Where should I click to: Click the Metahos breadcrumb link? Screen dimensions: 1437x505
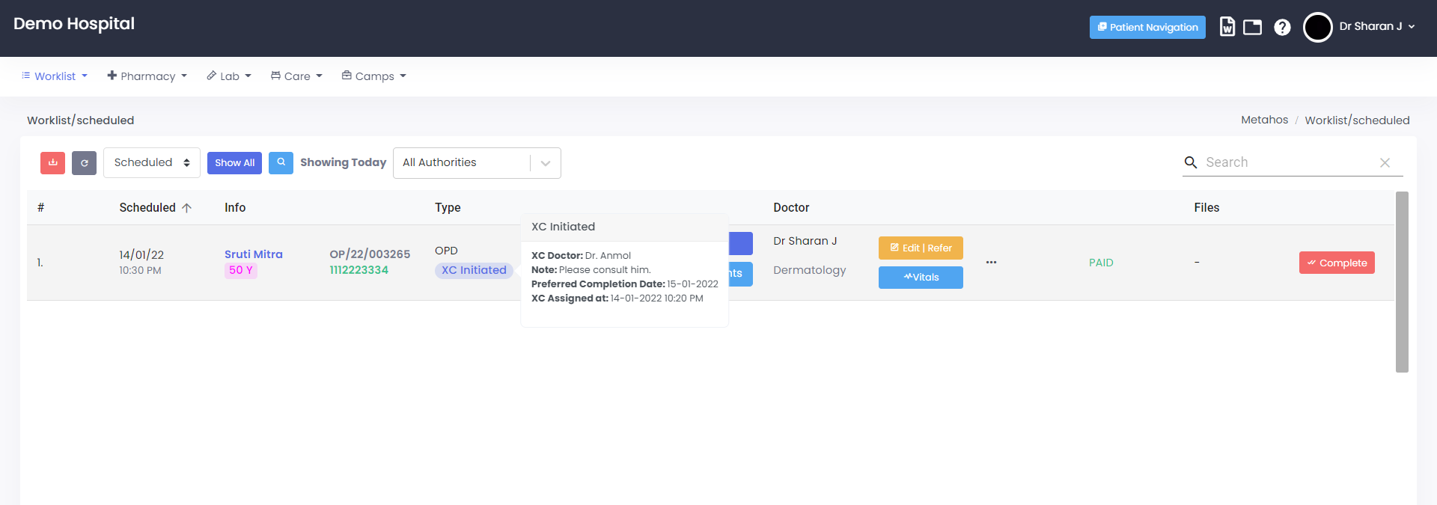pos(1264,120)
